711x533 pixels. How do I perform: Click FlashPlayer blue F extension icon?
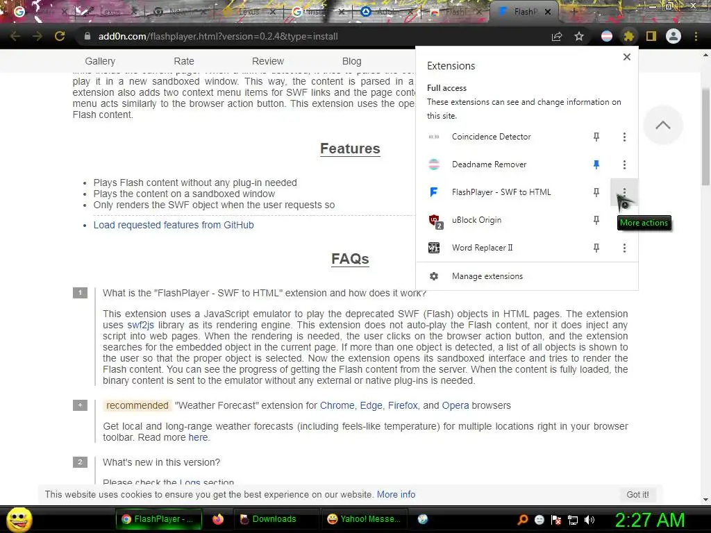click(x=434, y=192)
